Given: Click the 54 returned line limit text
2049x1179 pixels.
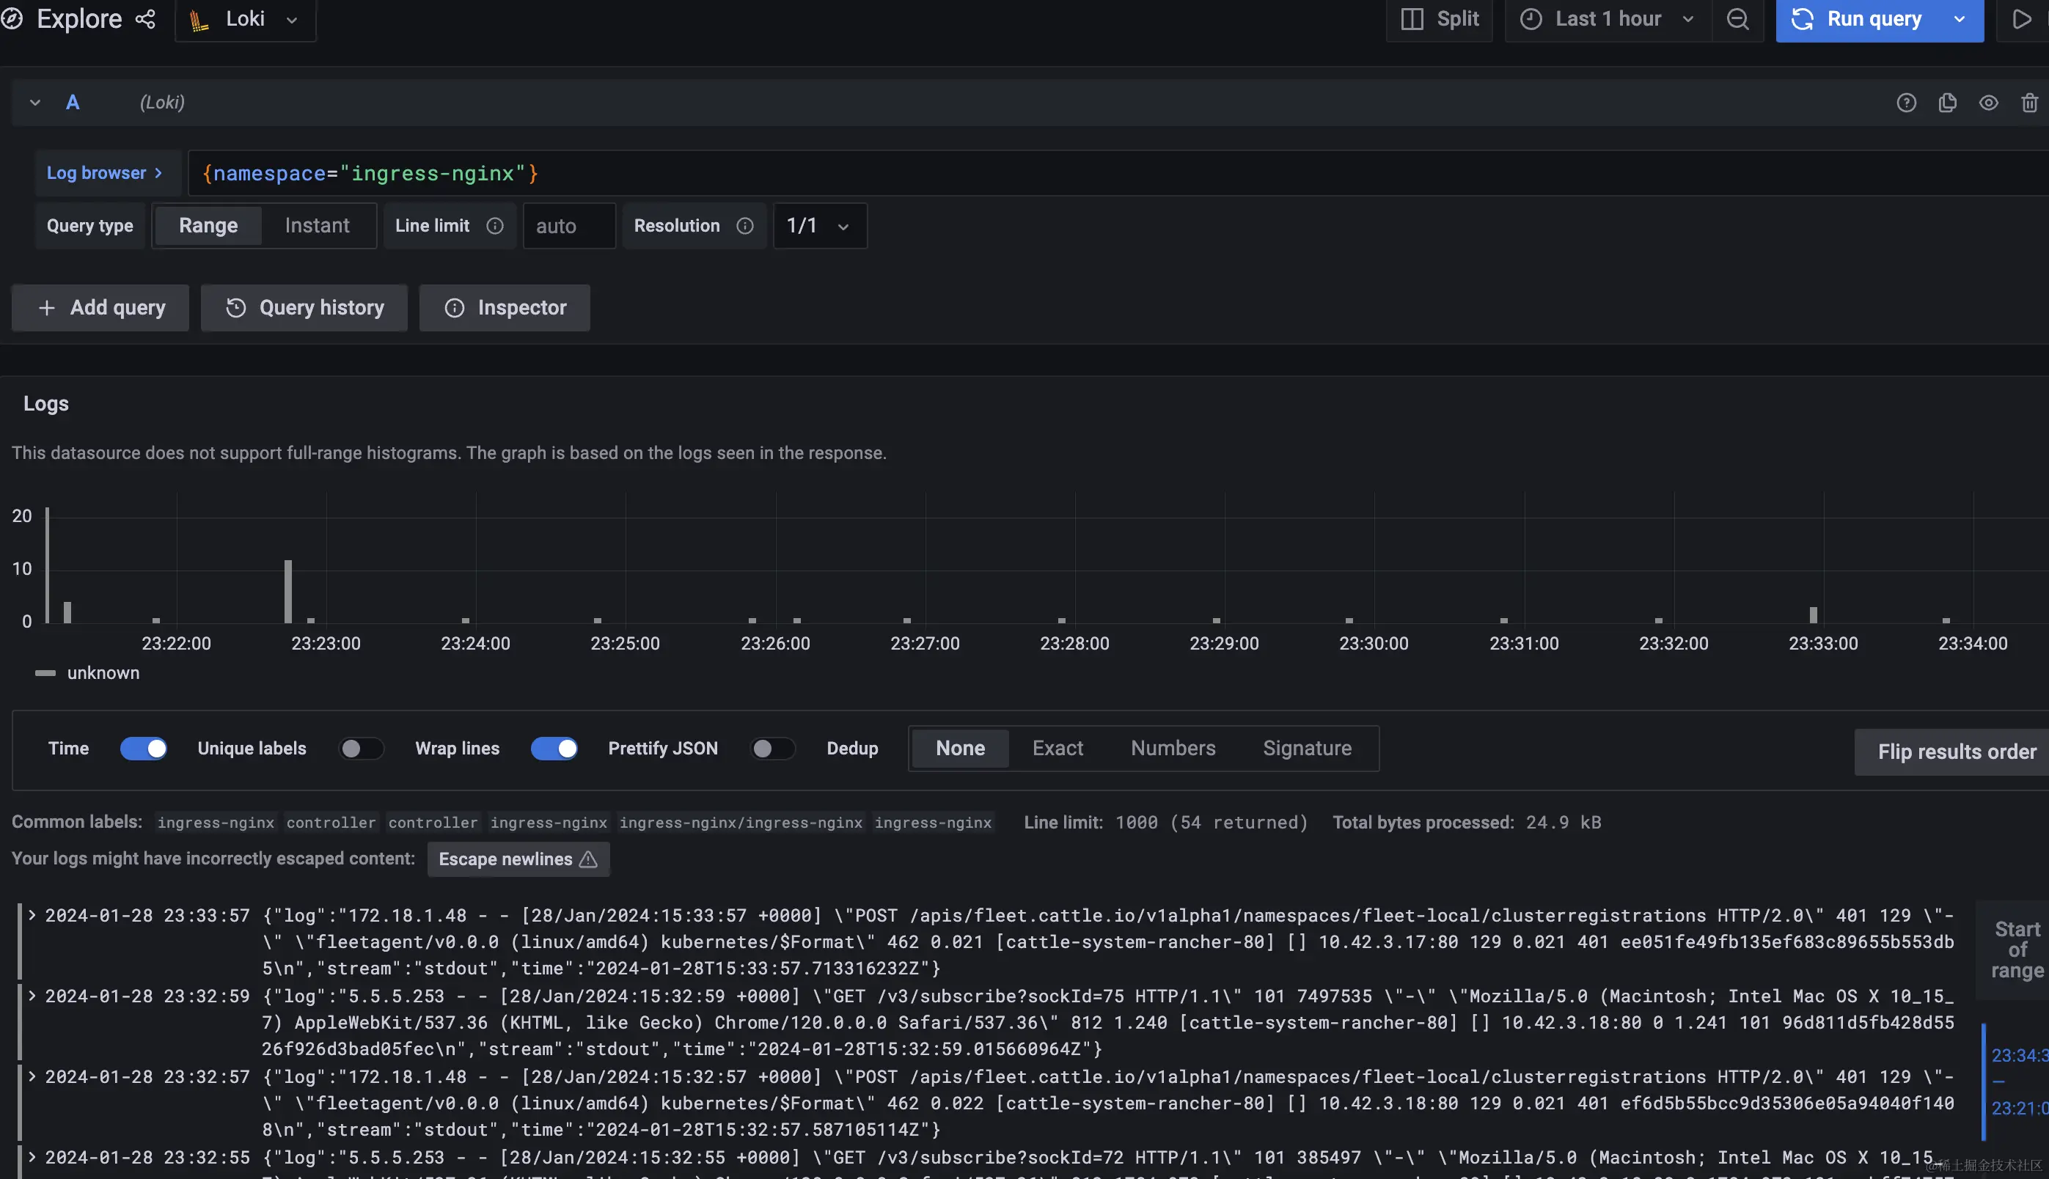Looking at the screenshot, I should pyautogui.click(x=1239, y=823).
